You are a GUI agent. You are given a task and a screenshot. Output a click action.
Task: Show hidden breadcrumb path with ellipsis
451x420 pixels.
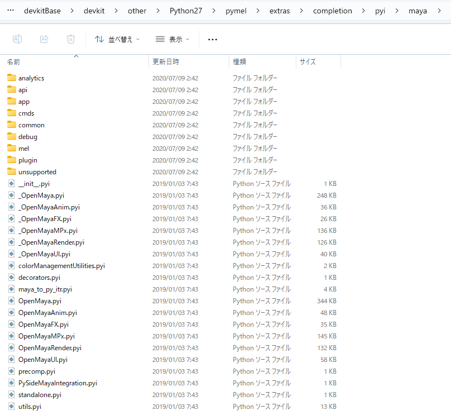pos(11,11)
